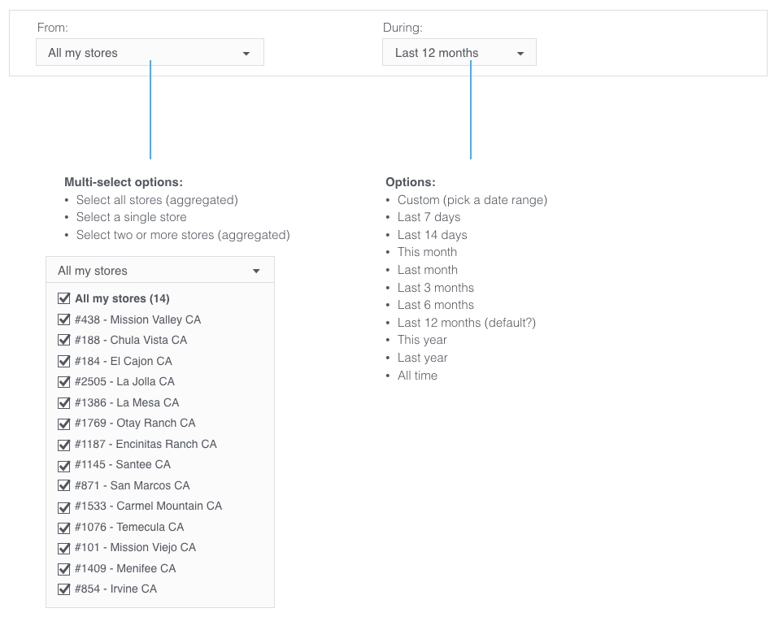Image resolution: width=779 pixels, height=617 pixels.
Task: Click the 'Last 7 days' option text
Action: 429,217
